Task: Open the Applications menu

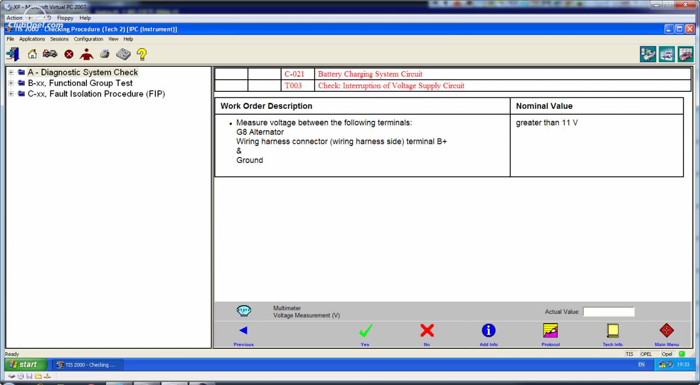Action: (x=32, y=39)
